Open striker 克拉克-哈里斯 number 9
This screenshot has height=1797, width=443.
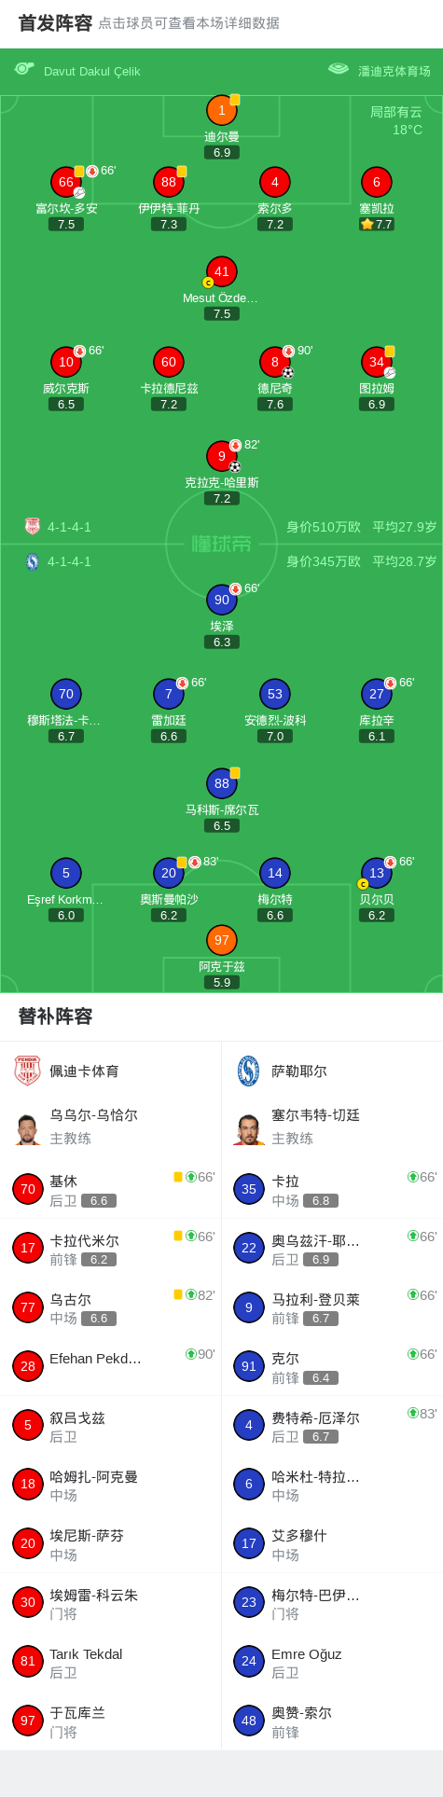tap(222, 456)
